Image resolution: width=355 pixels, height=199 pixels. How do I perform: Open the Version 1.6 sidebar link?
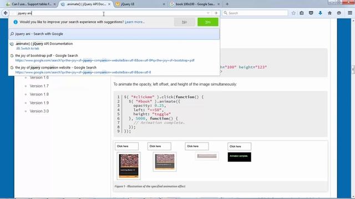[39, 77]
